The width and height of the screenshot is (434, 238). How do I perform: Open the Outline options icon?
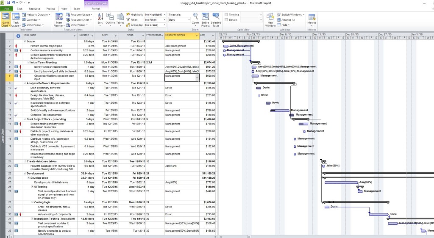click(110, 19)
